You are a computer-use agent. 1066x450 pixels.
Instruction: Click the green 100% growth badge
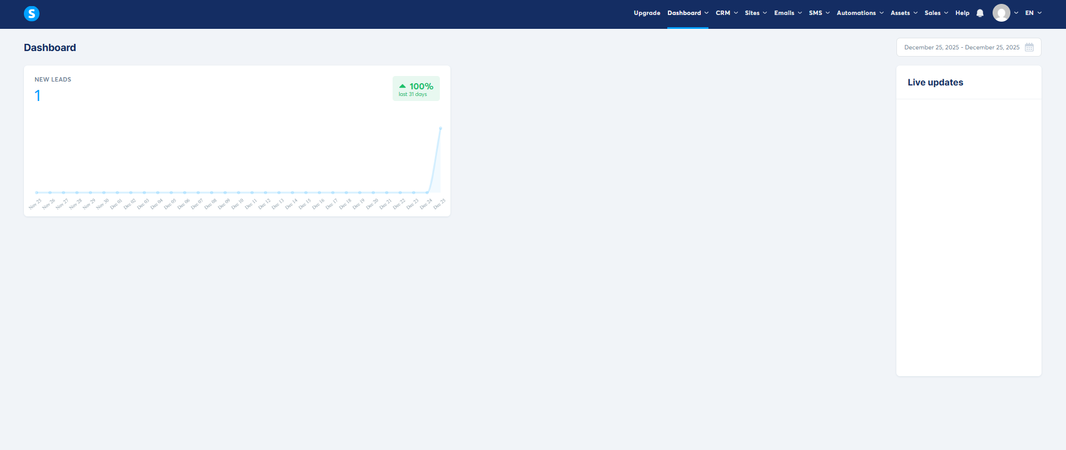pos(416,89)
